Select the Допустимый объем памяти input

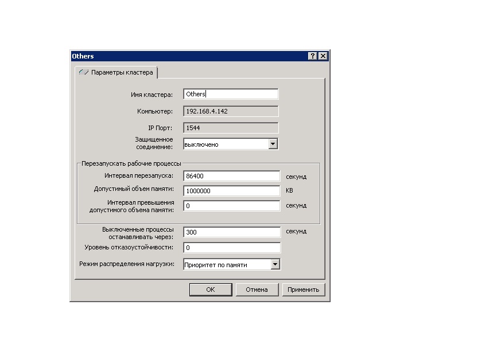pos(231,191)
